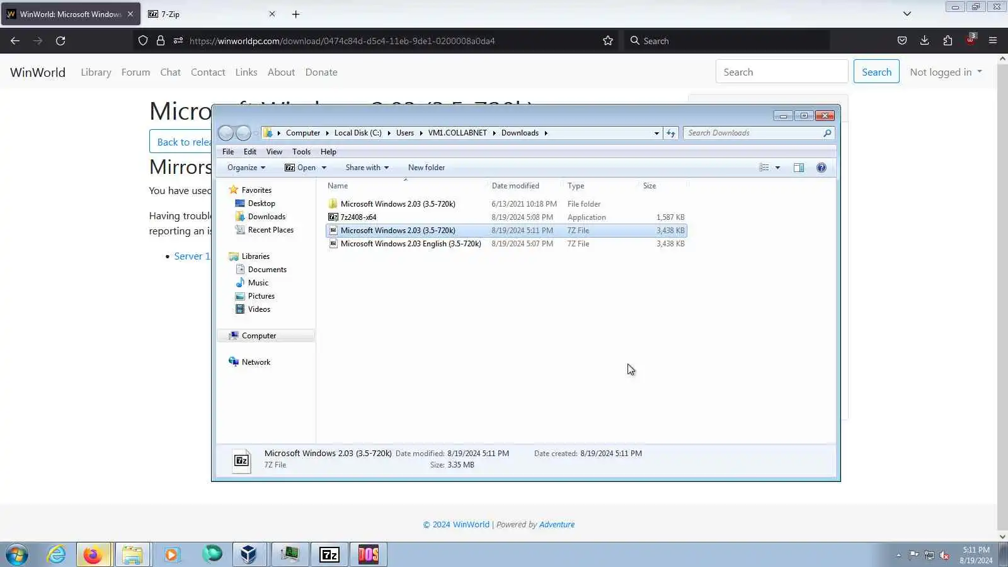Open the Videos library in the navigation pane
The height and width of the screenshot is (567, 1008).
click(259, 309)
